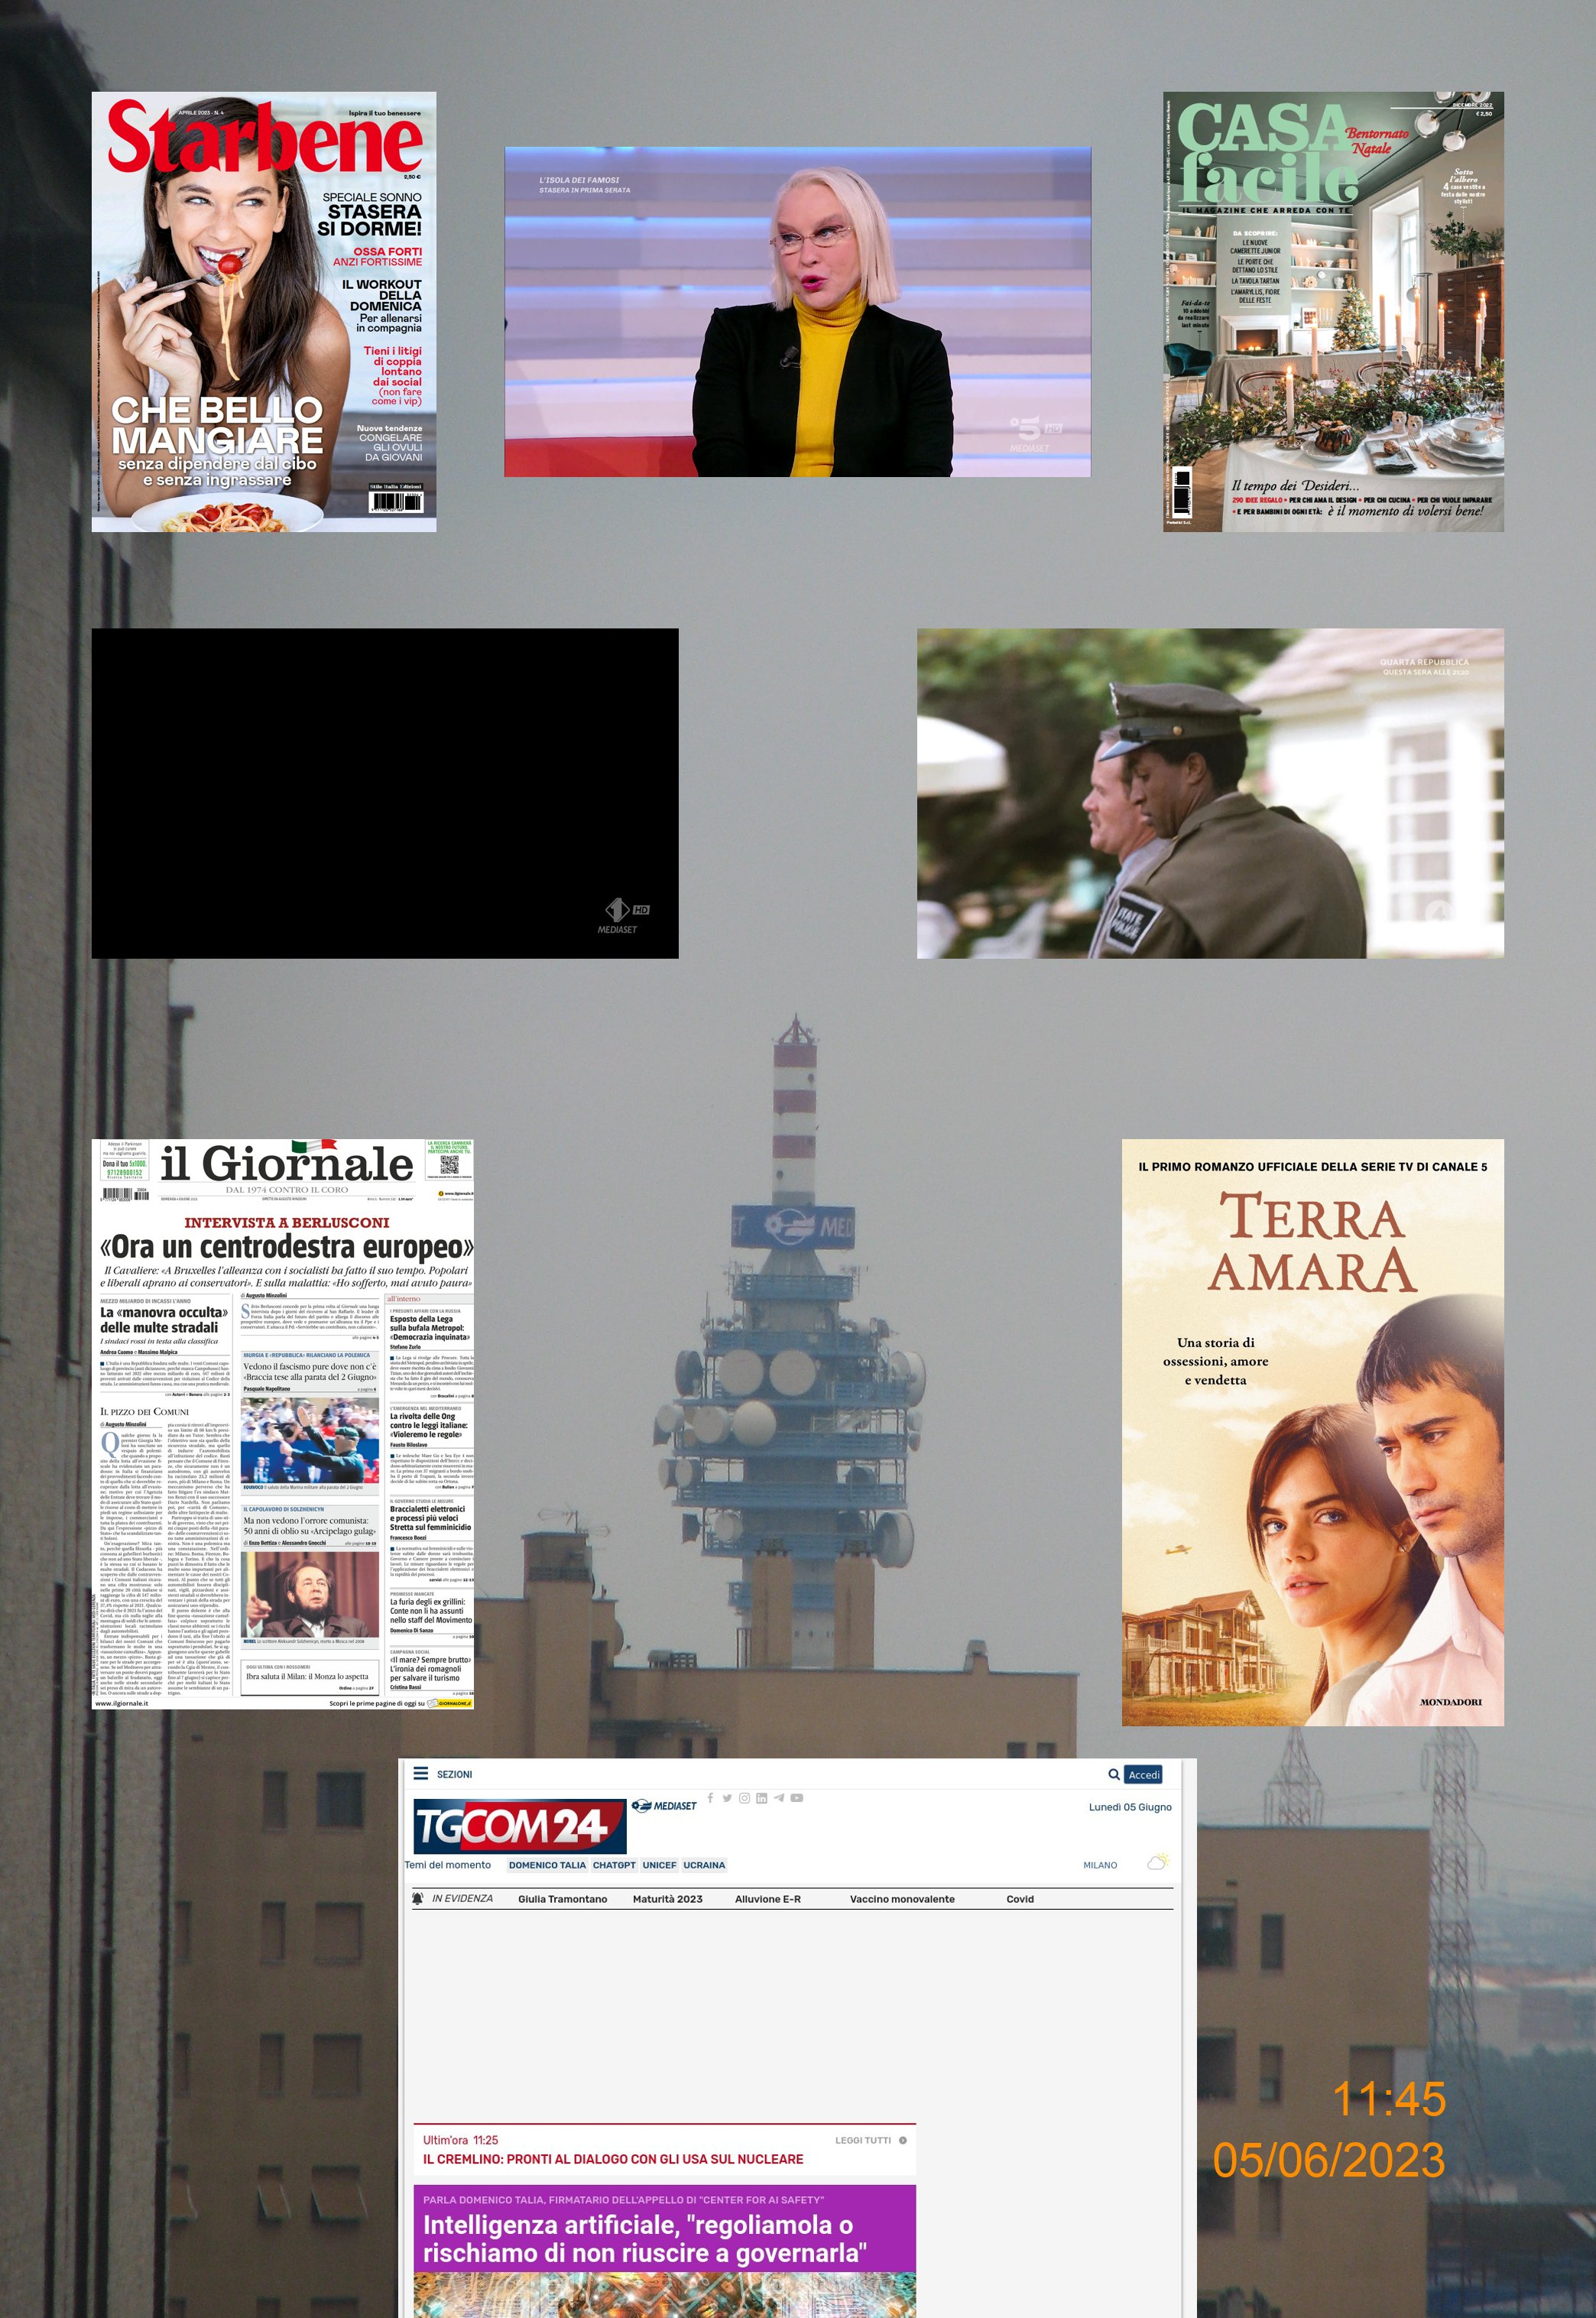Click the Milano weather location label

pos(1100,1865)
